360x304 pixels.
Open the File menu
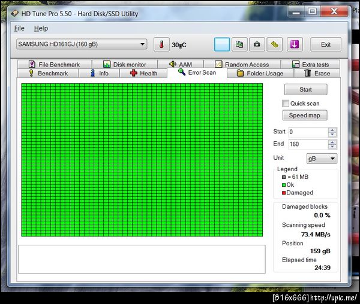(19, 28)
